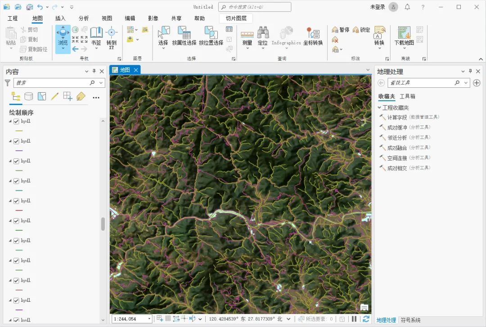
Task: List contents by editing pencil icon
Action: click(x=54, y=96)
